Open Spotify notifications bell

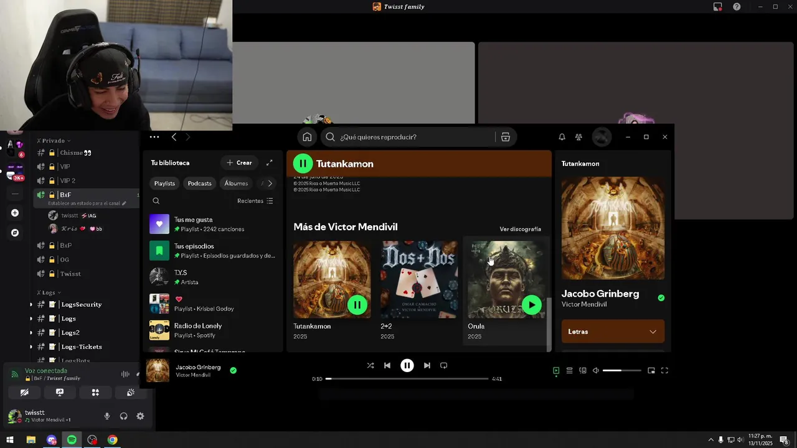tap(562, 137)
